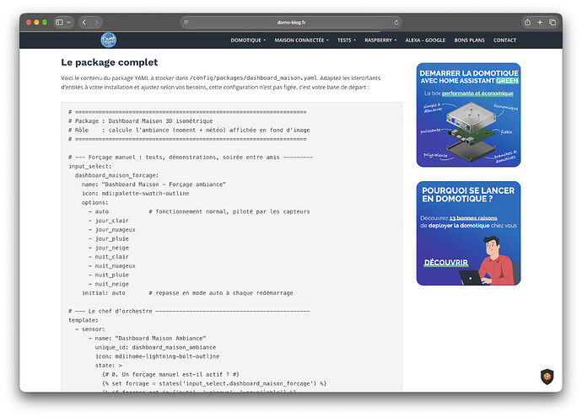Viewport: 582px width, 417px height.
Task: Go to ALEXA - GOOGLE page
Action: click(x=425, y=40)
